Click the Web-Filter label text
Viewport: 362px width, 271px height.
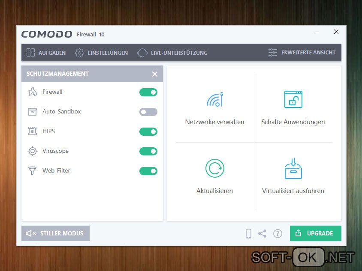56,170
